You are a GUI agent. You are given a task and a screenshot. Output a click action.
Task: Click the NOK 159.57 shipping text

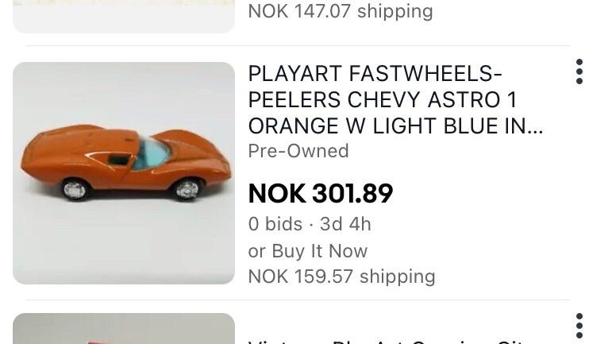click(x=341, y=276)
